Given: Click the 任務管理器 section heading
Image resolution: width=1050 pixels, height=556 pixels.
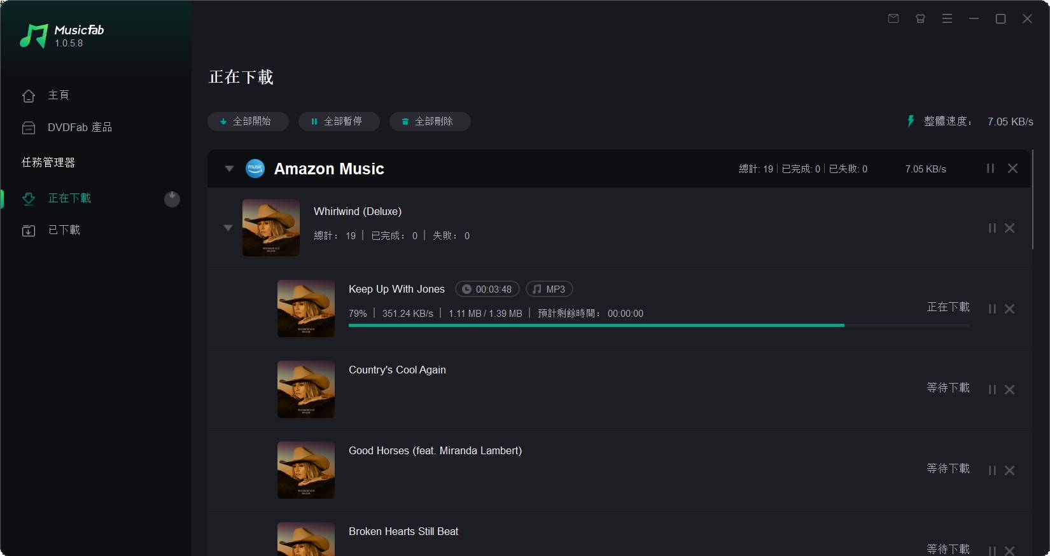Looking at the screenshot, I should 48,162.
